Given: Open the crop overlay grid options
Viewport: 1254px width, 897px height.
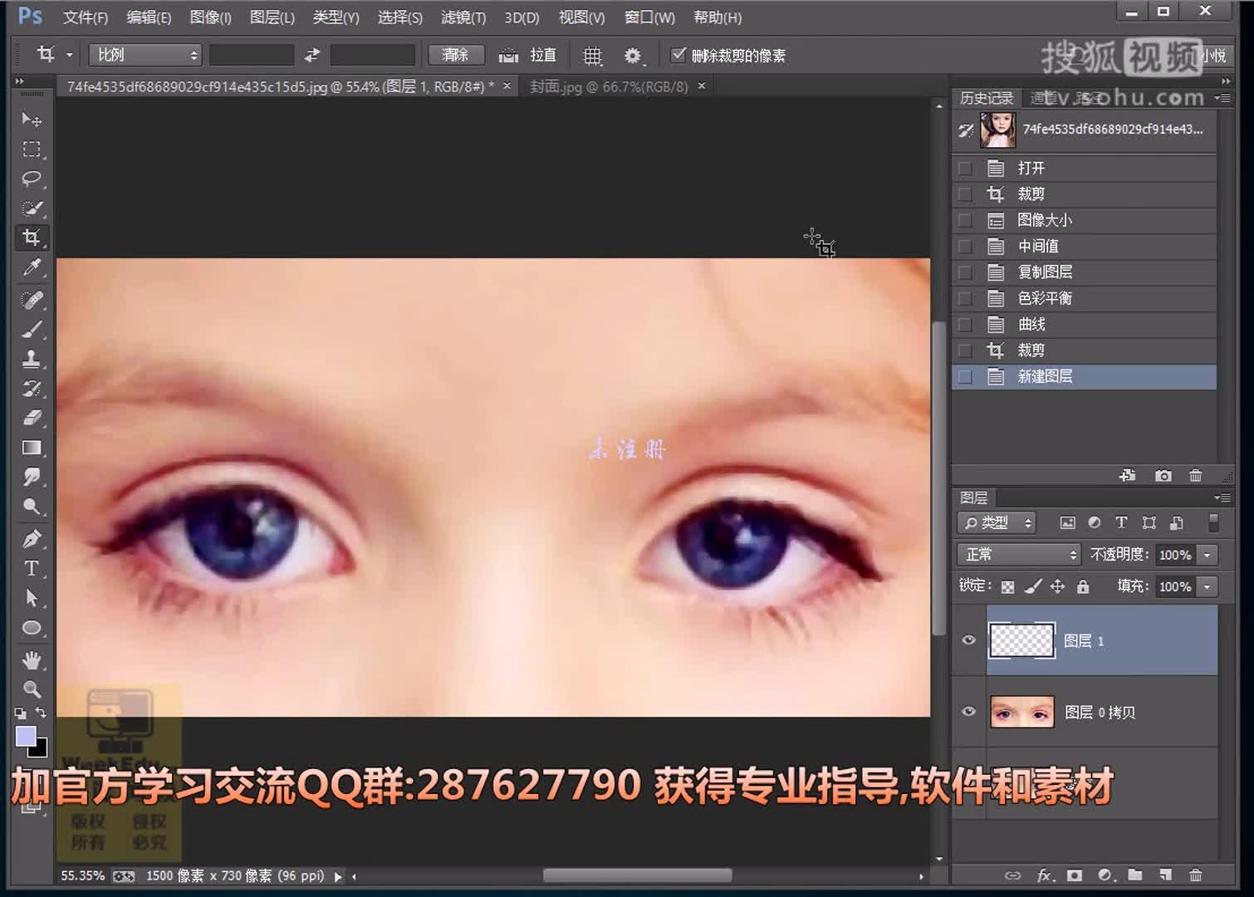Looking at the screenshot, I should point(592,55).
